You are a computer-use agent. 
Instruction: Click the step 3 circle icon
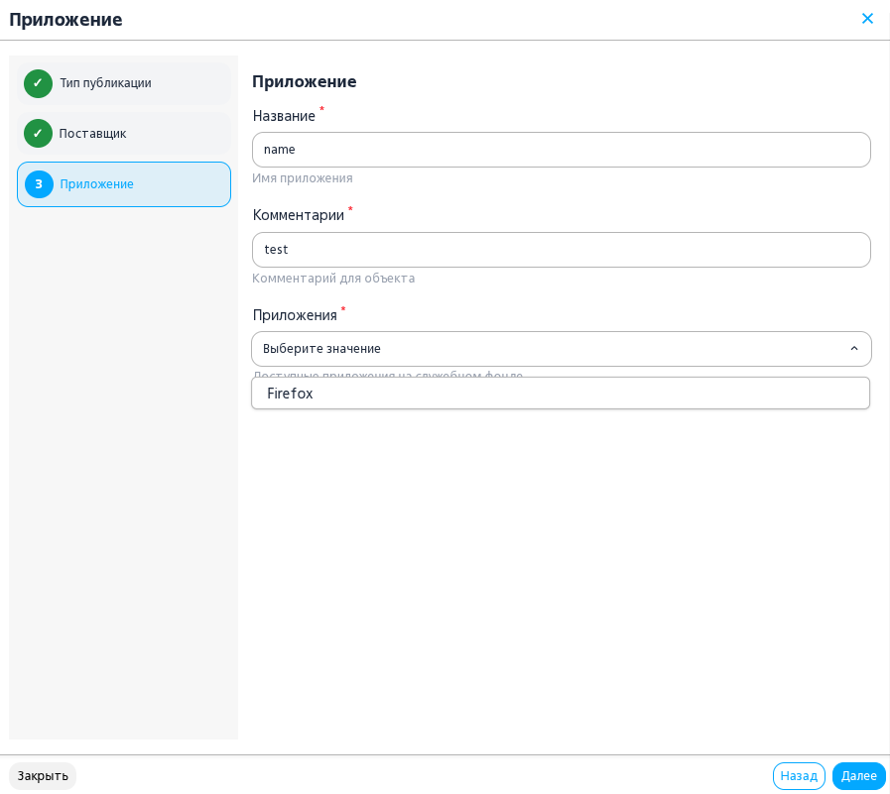click(39, 184)
